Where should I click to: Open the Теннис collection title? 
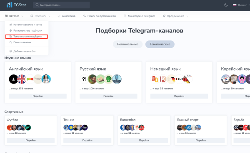pos(69,120)
